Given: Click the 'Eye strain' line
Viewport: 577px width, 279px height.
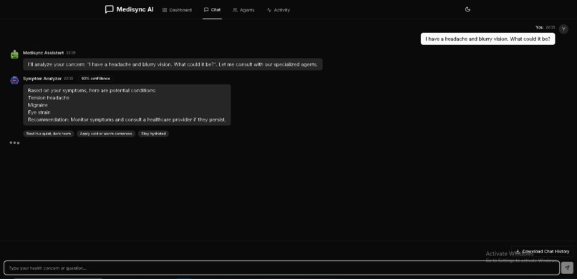Looking at the screenshot, I should [39, 112].
